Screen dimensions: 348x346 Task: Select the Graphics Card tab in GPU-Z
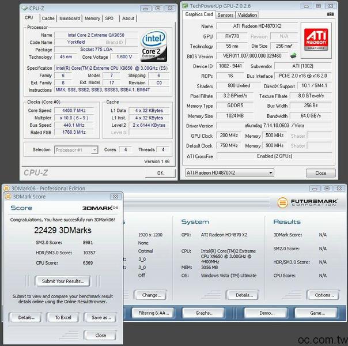click(x=199, y=14)
